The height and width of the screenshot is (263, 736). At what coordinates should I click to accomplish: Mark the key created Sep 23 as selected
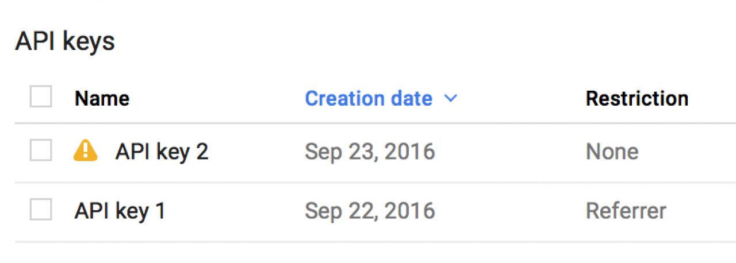[x=41, y=151]
